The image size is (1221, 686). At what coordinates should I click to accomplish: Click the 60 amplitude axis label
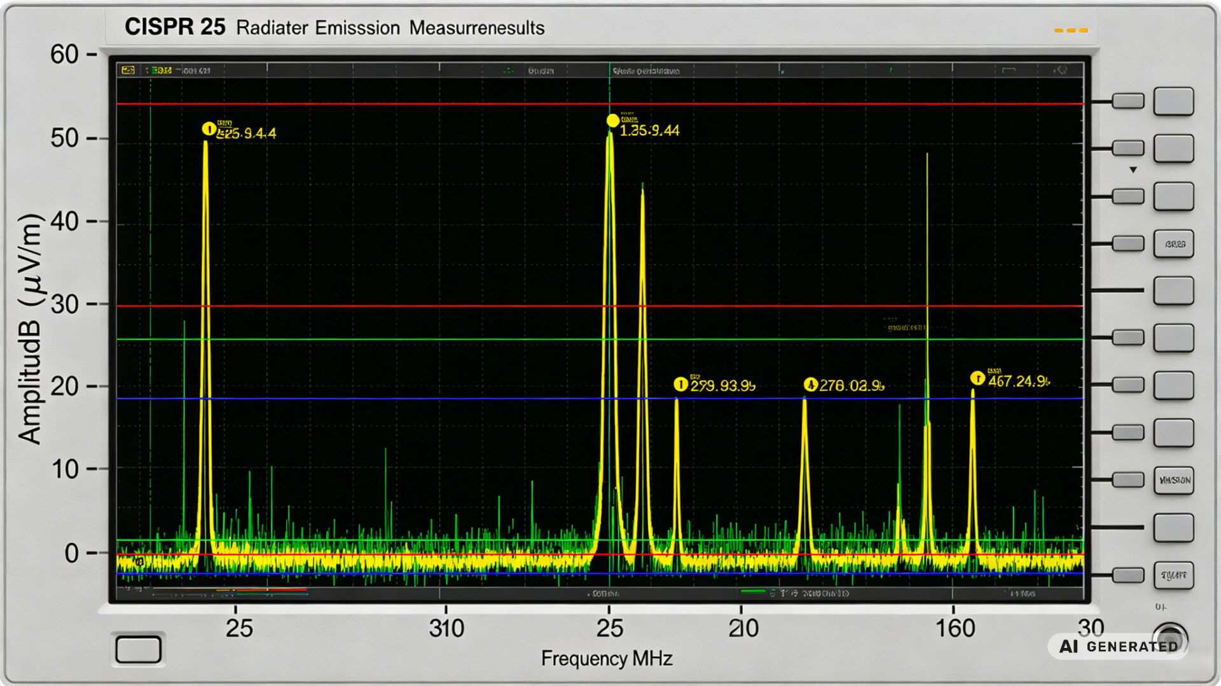pos(64,55)
